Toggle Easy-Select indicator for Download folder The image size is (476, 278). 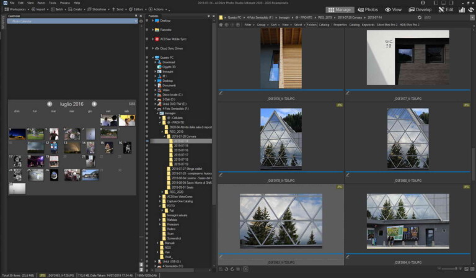[148, 62]
